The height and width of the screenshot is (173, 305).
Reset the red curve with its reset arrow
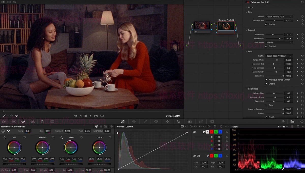point(227,141)
